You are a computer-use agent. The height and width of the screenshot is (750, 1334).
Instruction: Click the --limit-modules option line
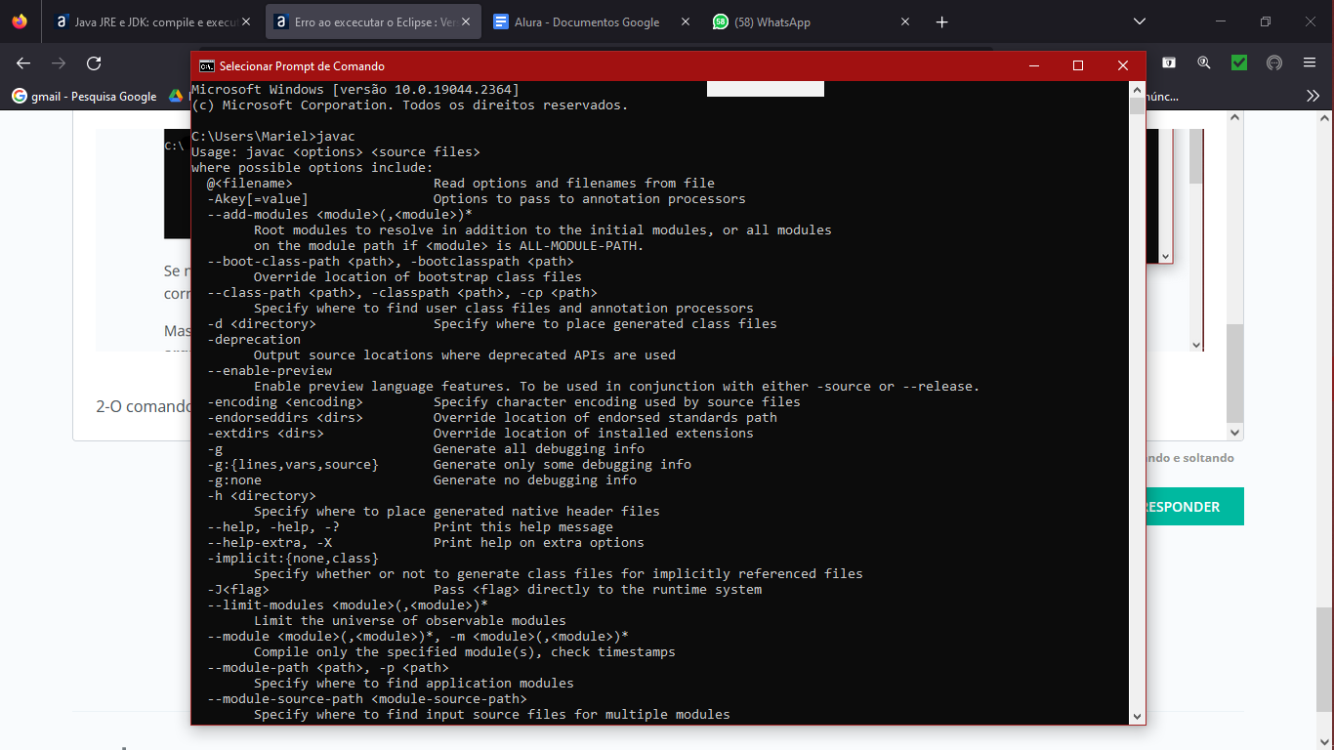(348, 605)
